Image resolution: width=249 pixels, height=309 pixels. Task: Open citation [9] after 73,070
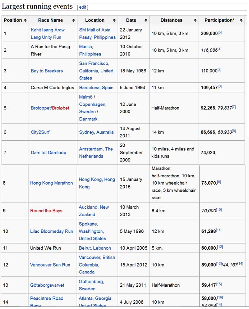219,182
